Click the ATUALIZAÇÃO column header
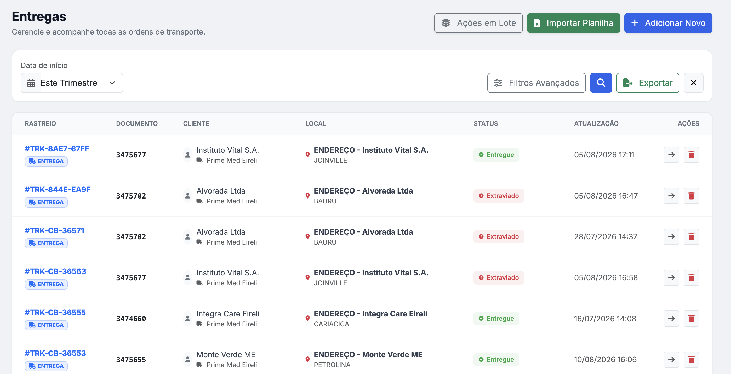 (596, 123)
